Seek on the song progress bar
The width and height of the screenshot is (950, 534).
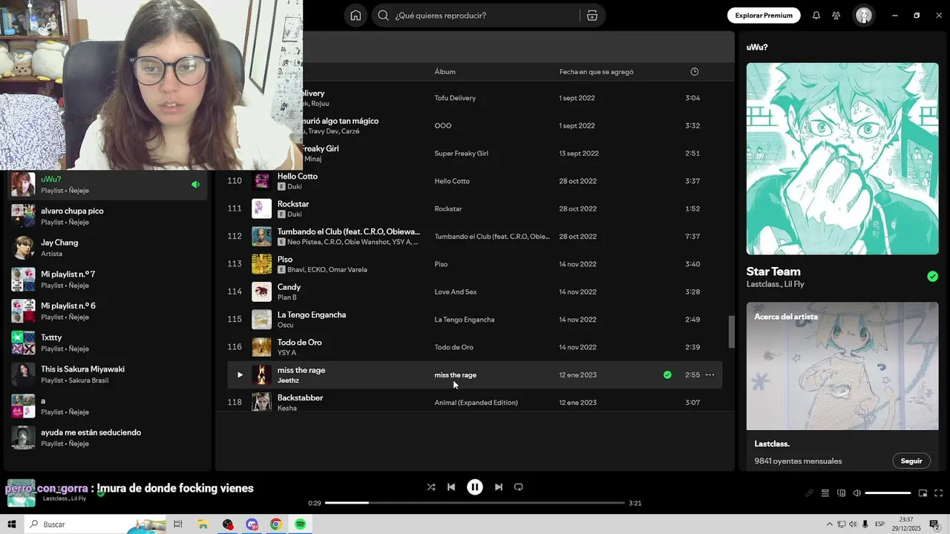click(475, 503)
